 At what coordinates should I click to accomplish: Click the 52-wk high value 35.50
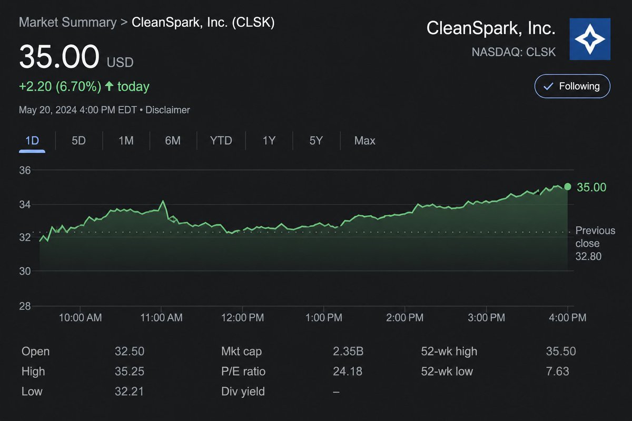tap(561, 352)
